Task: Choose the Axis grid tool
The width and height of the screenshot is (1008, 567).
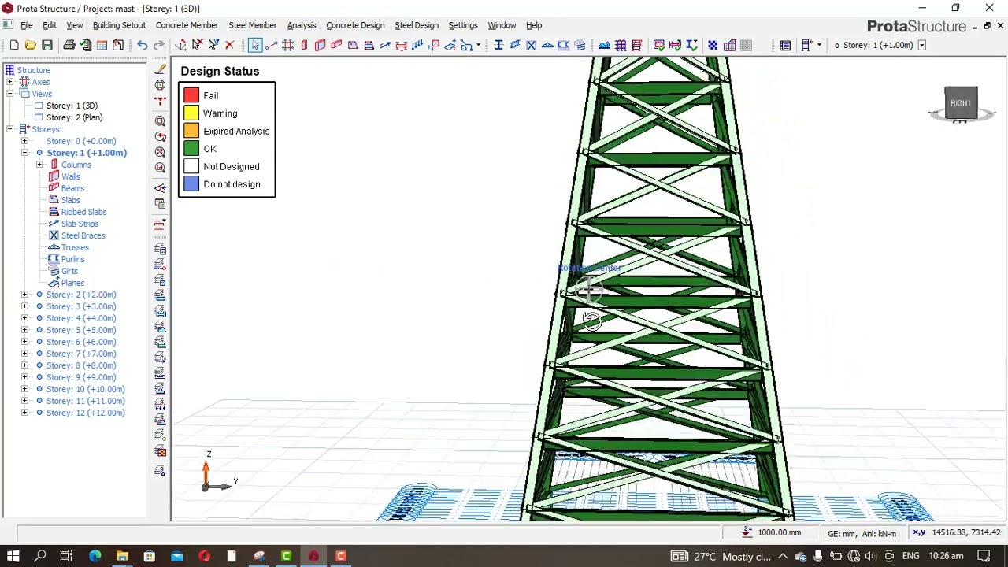Action: [287, 45]
